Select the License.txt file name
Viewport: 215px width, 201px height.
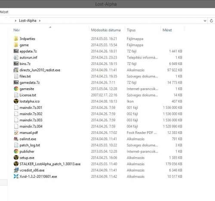(28, 95)
